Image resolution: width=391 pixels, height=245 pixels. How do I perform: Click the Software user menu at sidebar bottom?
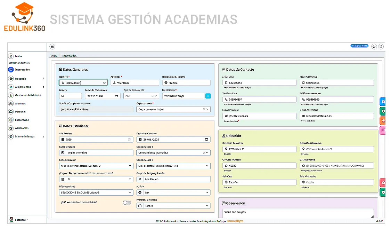19,220
